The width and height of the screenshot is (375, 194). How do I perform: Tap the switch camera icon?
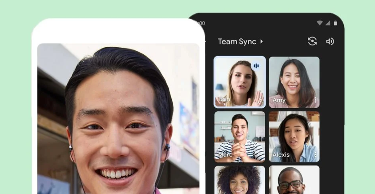(312, 41)
